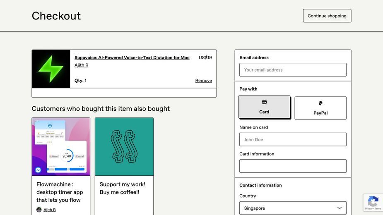Select PayPal as payment method

pos(320,108)
